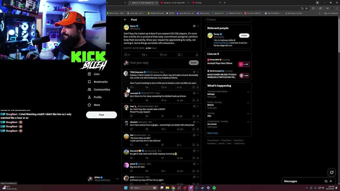Like Souvenir's tradeup reply

(x=163, y=158)
